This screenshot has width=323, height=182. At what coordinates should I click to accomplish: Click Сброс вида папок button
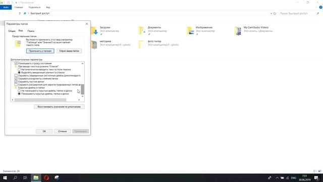69,51
